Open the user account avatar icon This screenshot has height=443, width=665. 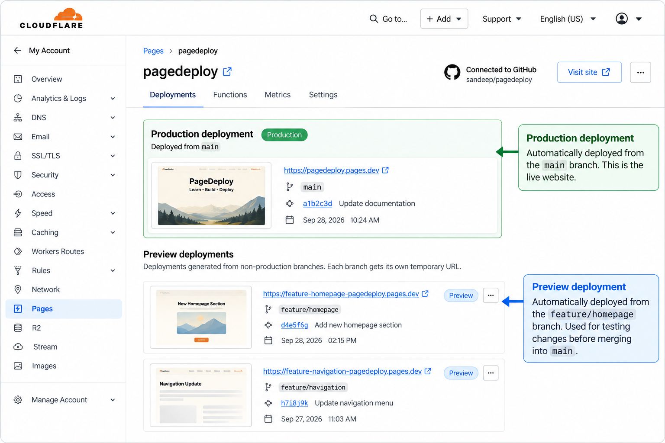(x=622, y=19)
